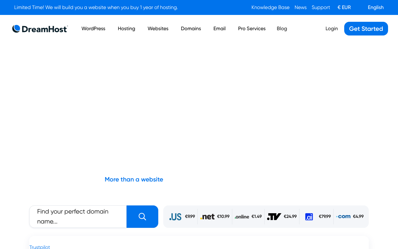Click the €79.99 price text

325,216
